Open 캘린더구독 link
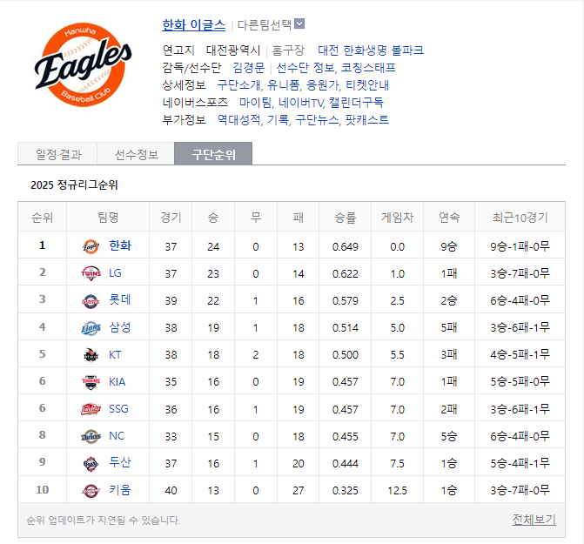584x544 pixels. pyautogui.click(x=356, y=102)
